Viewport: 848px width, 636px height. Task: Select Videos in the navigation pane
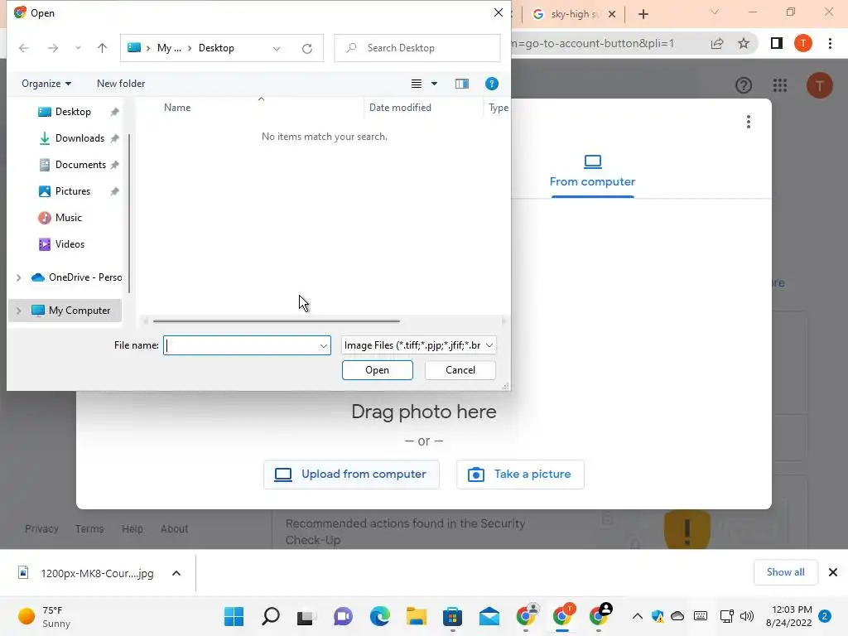coord(70,244)
